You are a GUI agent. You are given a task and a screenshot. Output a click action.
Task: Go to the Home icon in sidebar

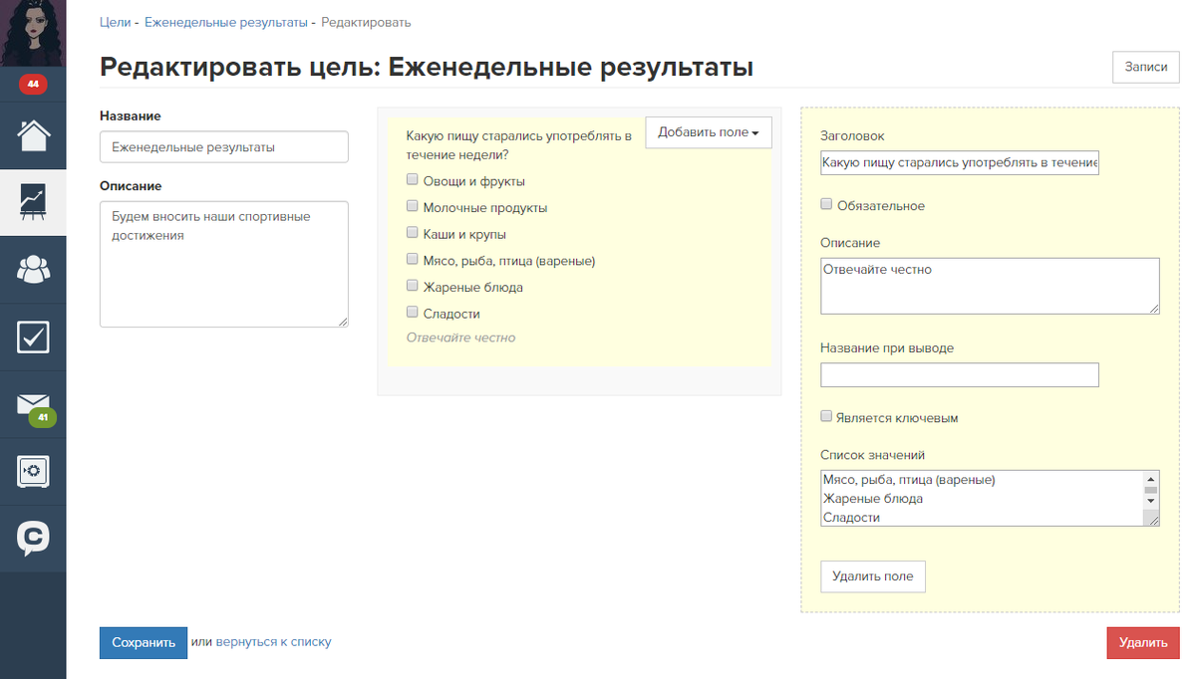[x=33, y=134]
